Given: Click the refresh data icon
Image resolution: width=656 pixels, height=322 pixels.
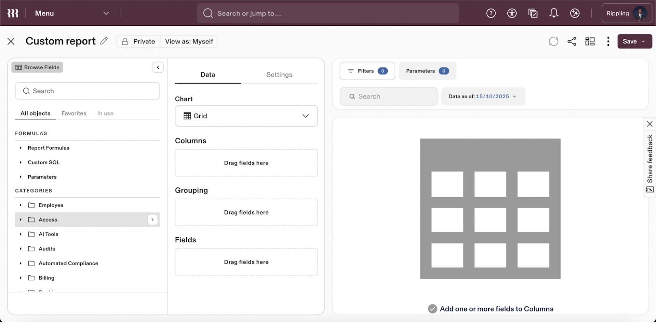Looking at the screenshot, I should pos(553,41).
